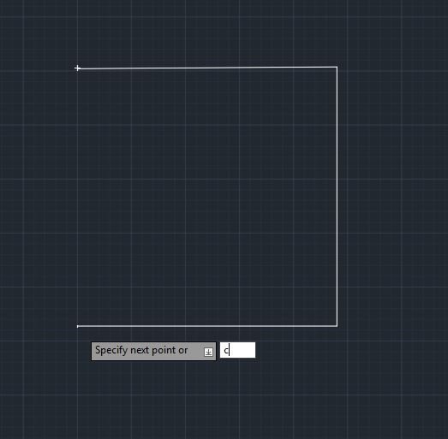This screenshot has height=439, width=448.
Task: Select the top horizontal line segment
Action: click(207, 68)
